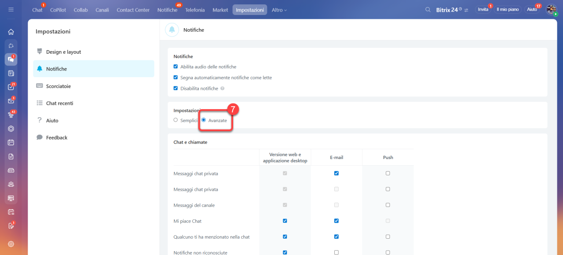Uncheck Segna automaticamente notifiche come lette

point(176,78)
